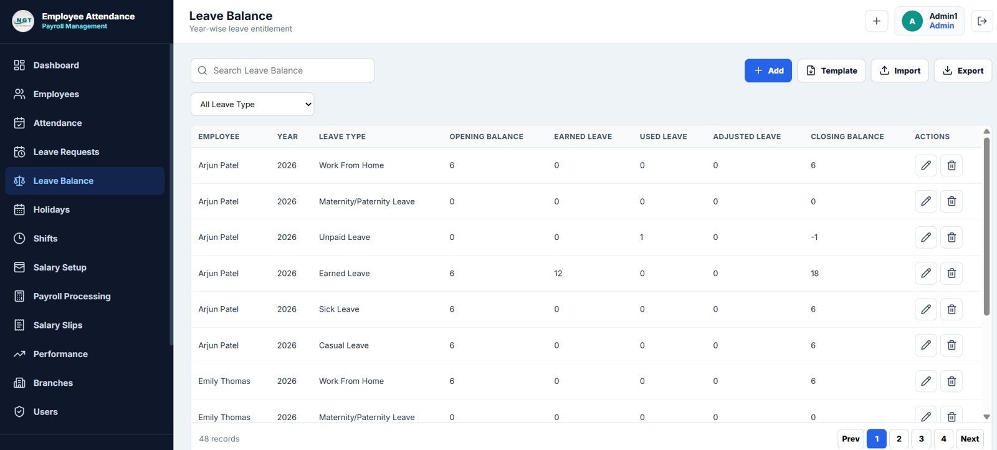The height and width of the screenshot is (450, 997).
Task: Click the 12 earned leave value
Action: pos(558,273)
